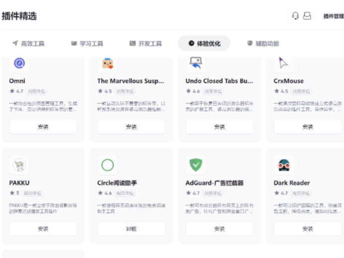Open the AdGuard-广告拦截器 title
The width and height of the screenshot is (344, 258).
tap(215, 183)
